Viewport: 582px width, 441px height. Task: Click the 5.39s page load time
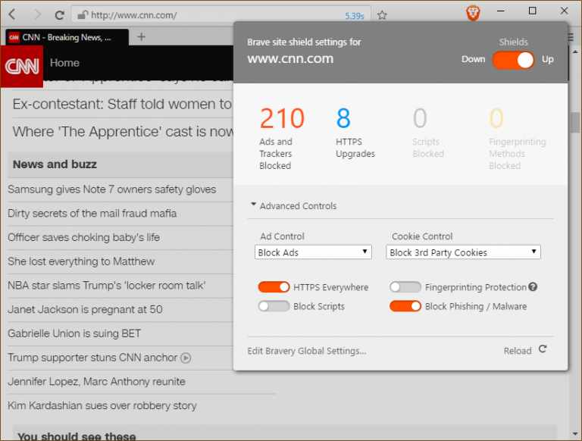(x=355, y=16)
